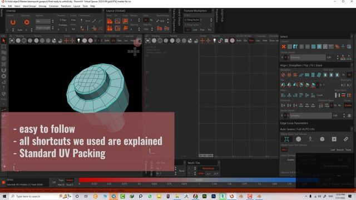Collapse the Unwrap panel header
Viewport: 356px width, 200px height.
point(53,11)
